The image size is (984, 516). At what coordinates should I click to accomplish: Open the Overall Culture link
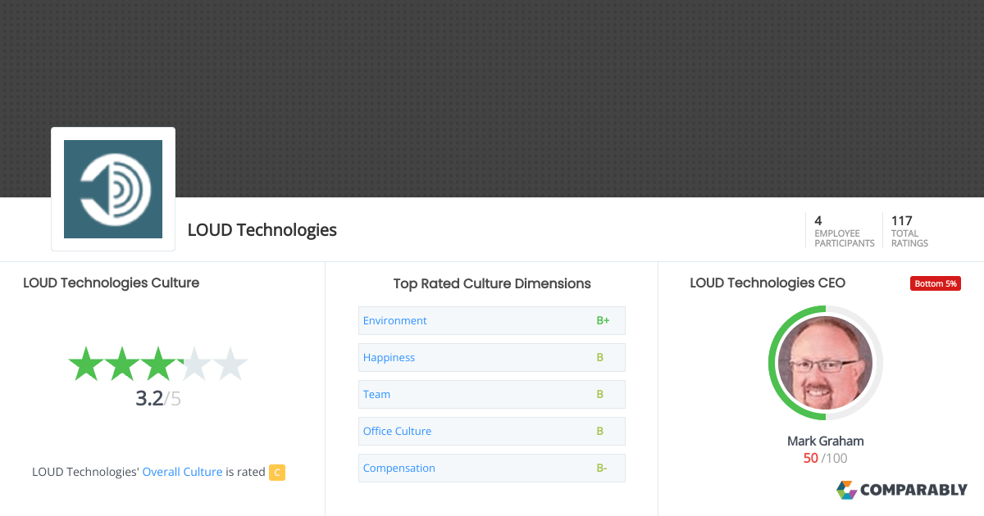182,472
